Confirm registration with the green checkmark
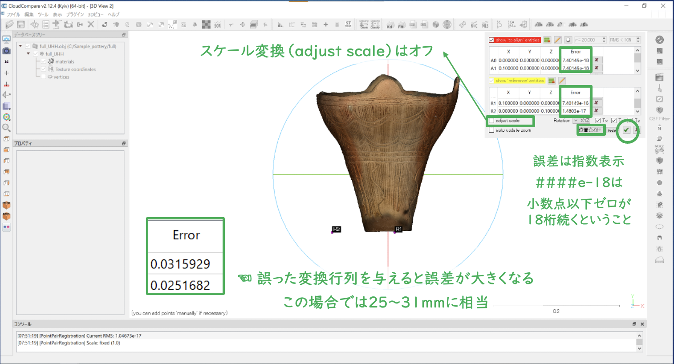The image size is (674, 364). (x=626, y=130)
